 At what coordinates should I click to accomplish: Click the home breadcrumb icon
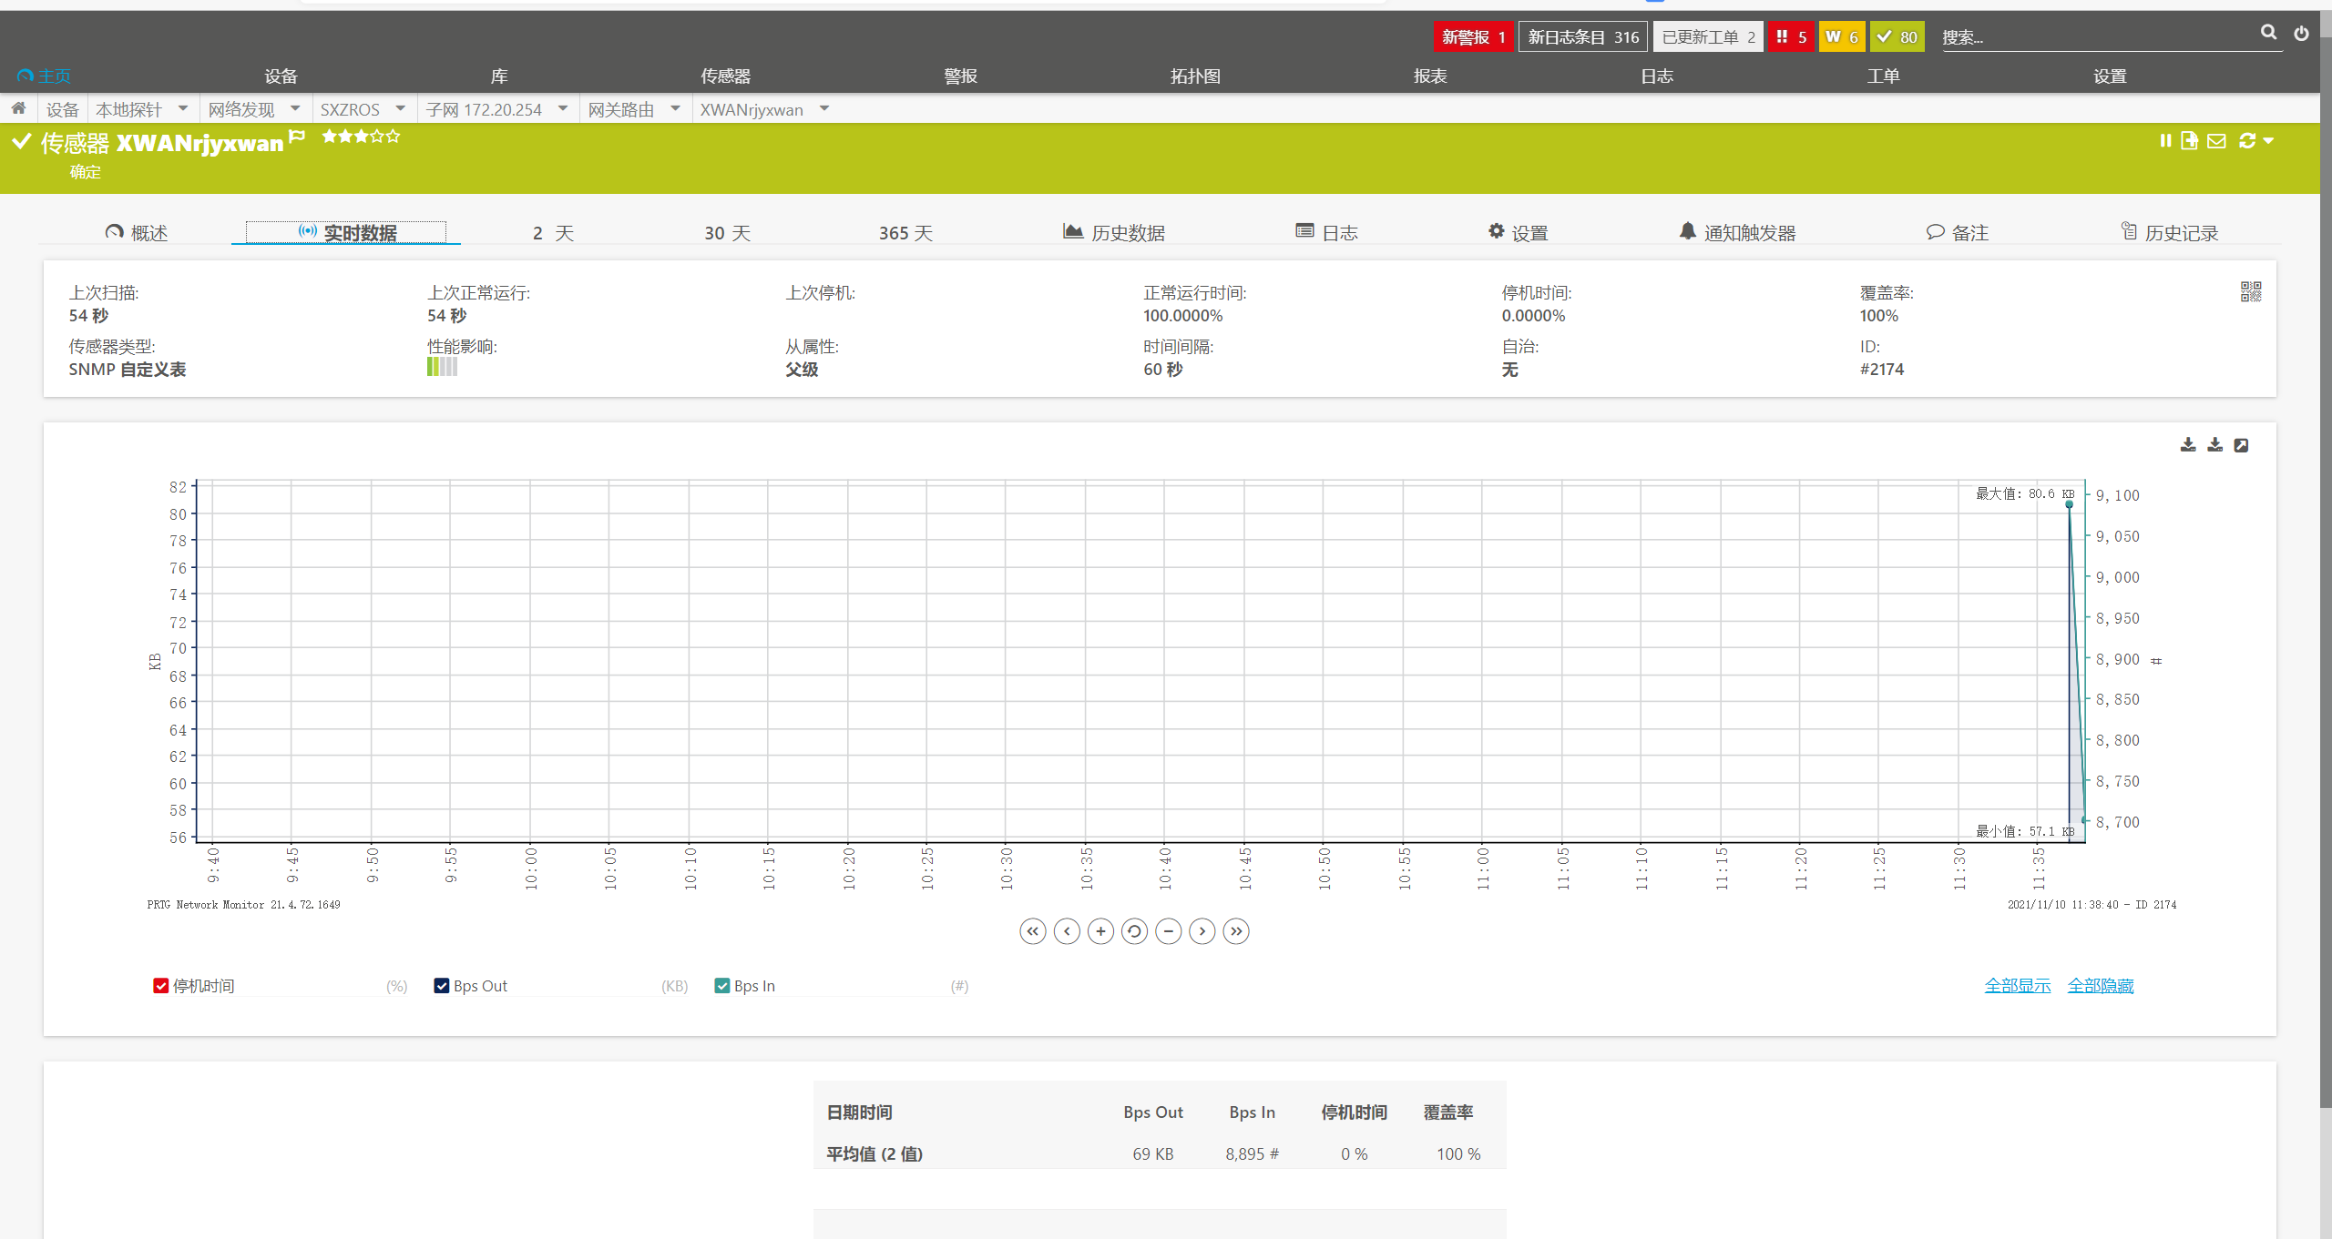18,108
